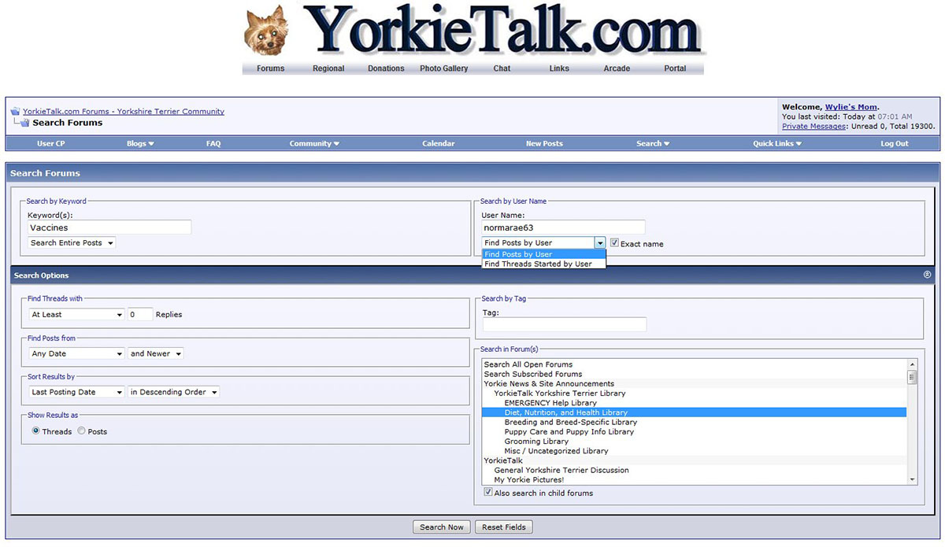View New Posts

click(x=544, y=144)
